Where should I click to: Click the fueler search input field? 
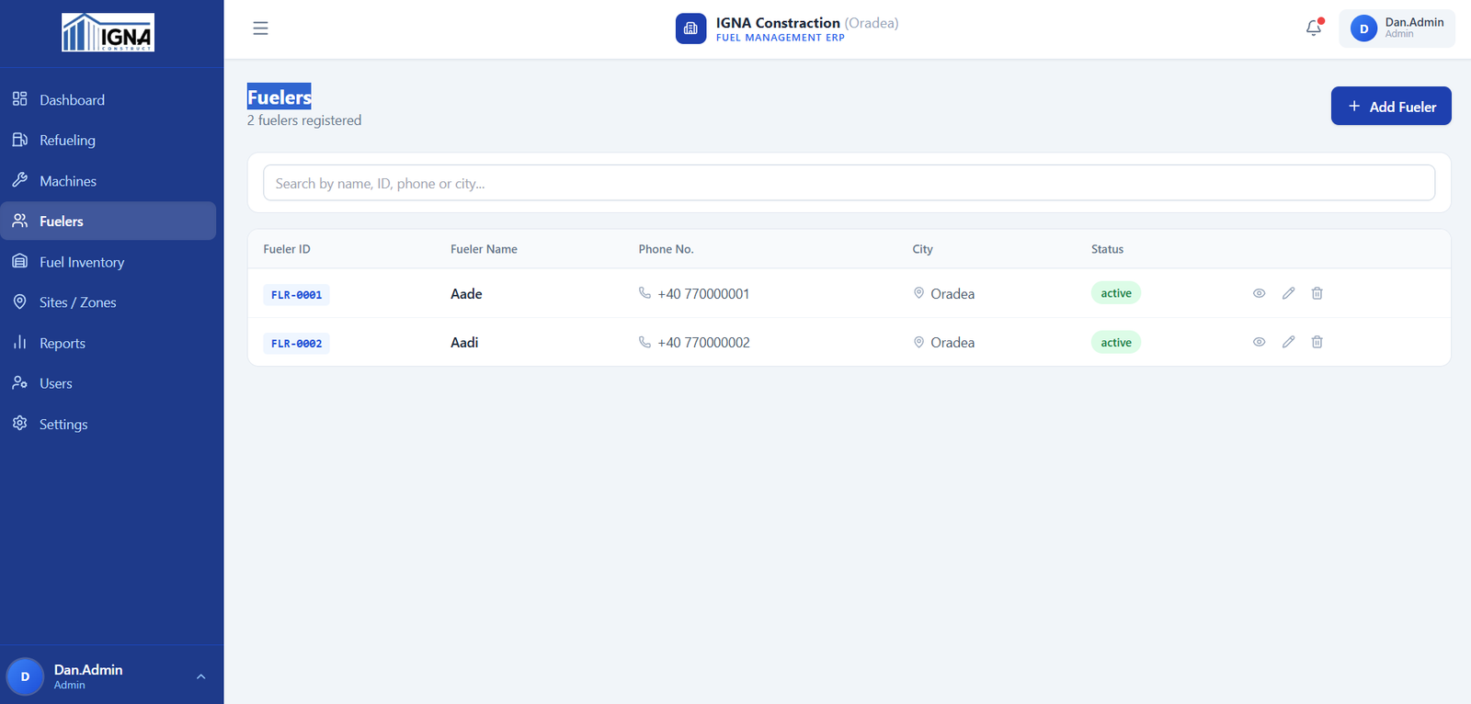click(x=848, y=183)
